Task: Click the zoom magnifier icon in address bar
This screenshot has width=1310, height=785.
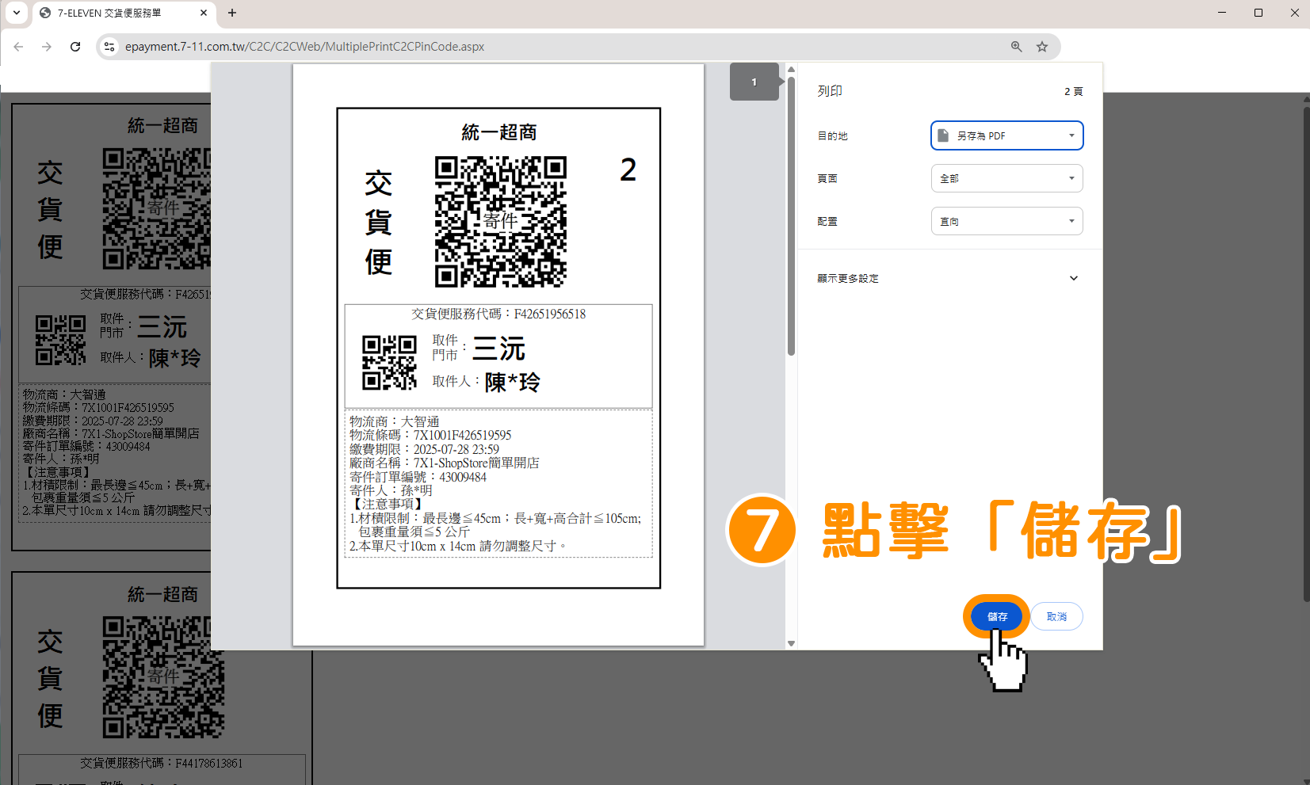Action: [1016, 47]
